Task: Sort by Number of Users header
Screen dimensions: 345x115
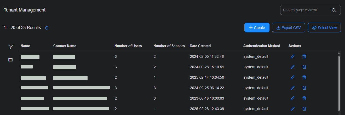Action: coord(128,46)
